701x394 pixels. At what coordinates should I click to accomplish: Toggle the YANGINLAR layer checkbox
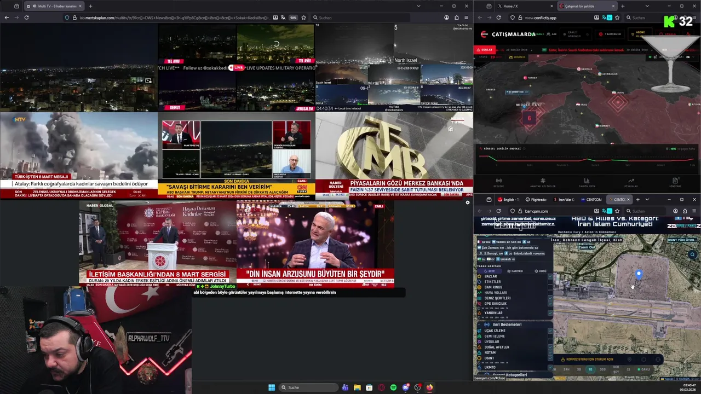click(550, 313)
